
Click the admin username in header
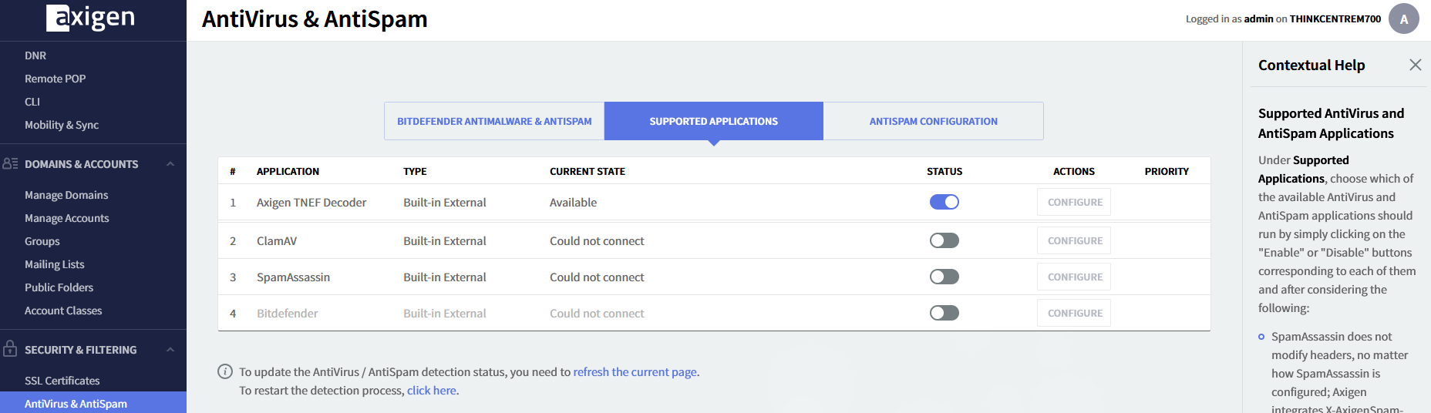click(1258, 18)
